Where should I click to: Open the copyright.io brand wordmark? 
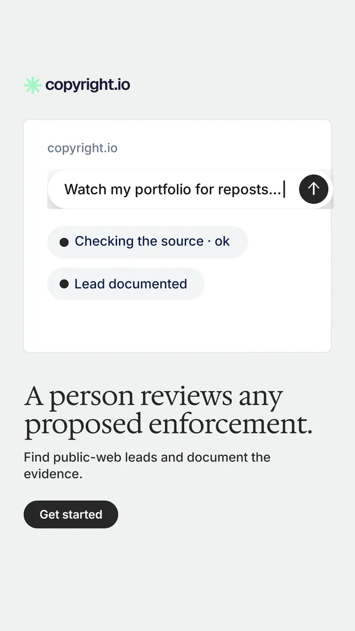(88, 85)
